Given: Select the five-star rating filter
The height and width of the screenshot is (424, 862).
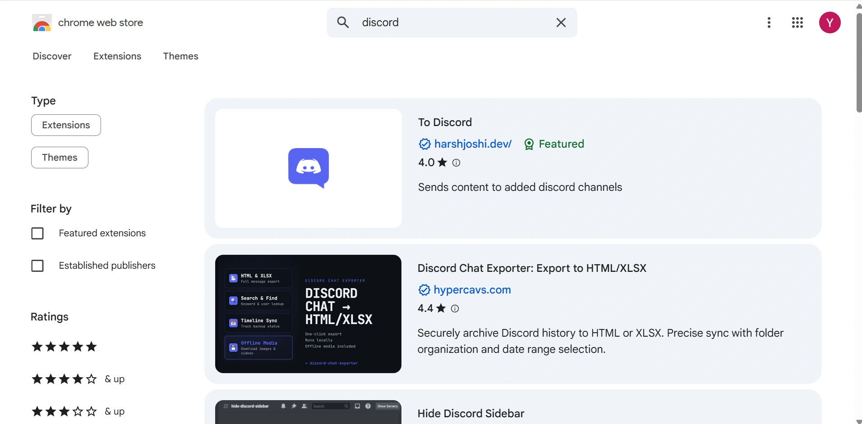Looking at the screenshot, I should coord(65,347).
